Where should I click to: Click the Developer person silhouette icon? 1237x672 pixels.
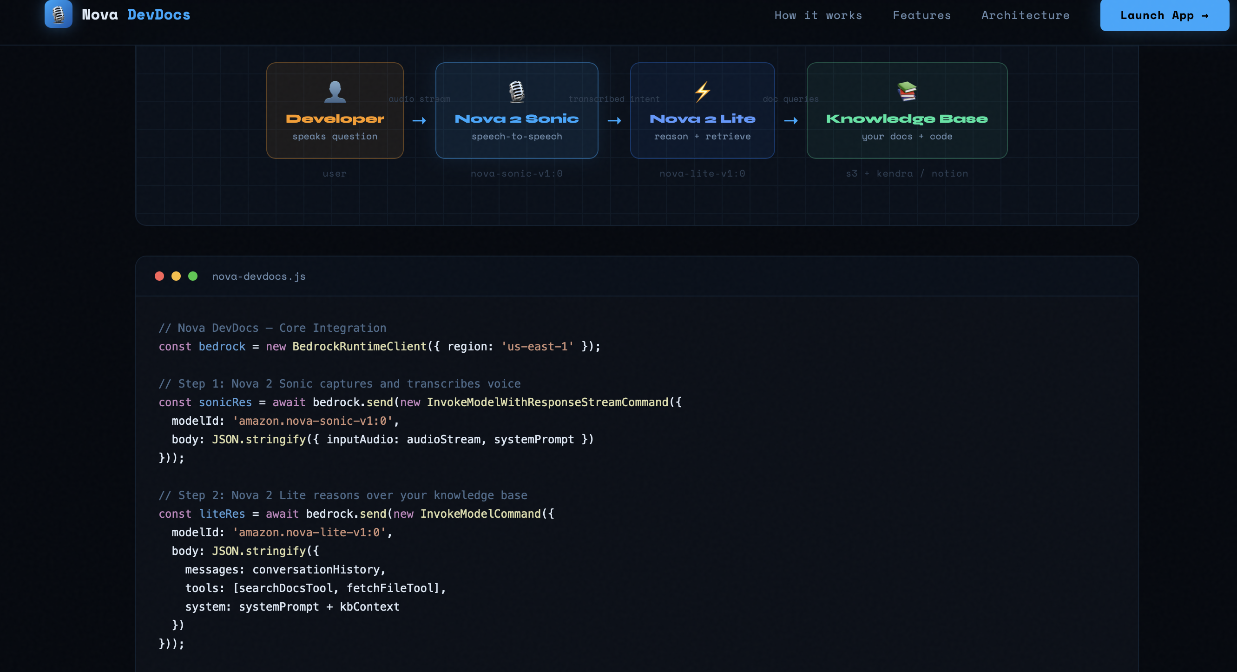point(335,91)
